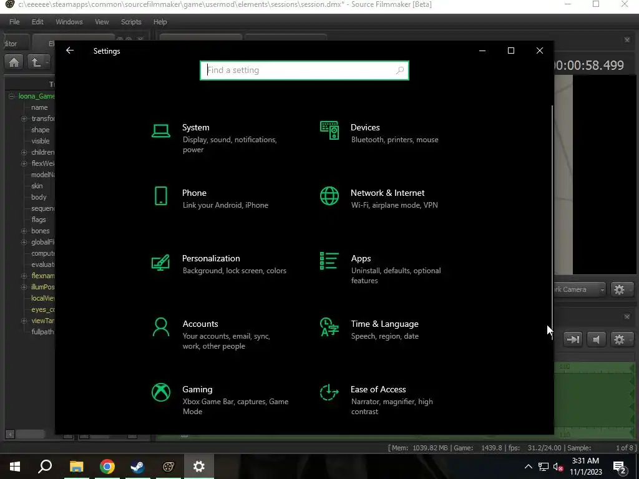This screenshot has height=479, width=639.
Task: Open Steam from taskbar
Action: pos(137,467)
